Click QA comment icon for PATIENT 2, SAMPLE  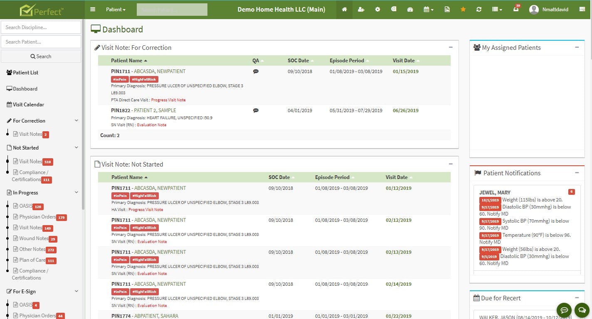pyautogui.click(x=256, y=110)
